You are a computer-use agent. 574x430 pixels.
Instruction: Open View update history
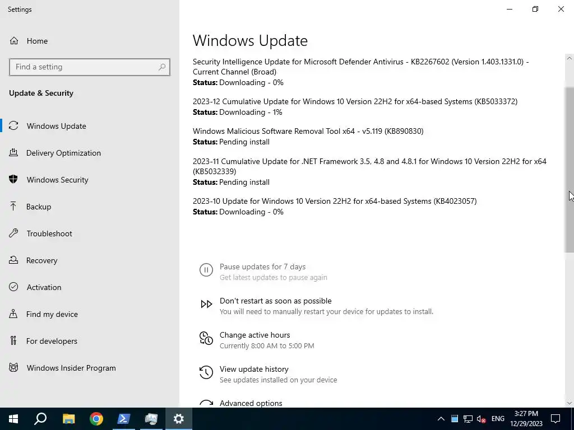point(254,369)
